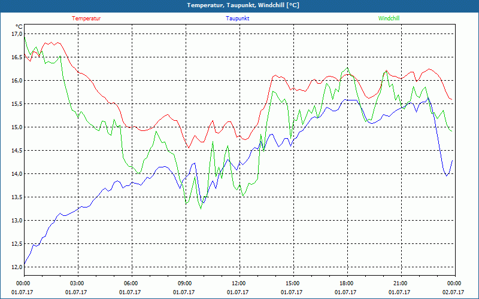Click the 06:00 time axis label

130,283
